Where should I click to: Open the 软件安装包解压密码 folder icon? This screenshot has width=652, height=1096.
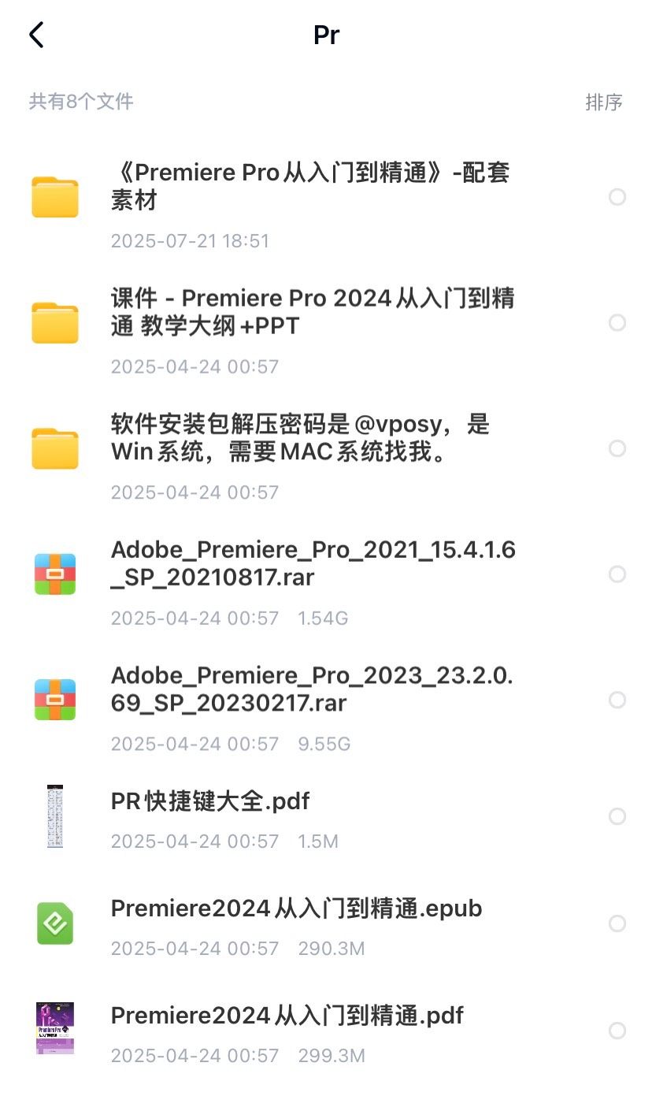coord(55,448)
